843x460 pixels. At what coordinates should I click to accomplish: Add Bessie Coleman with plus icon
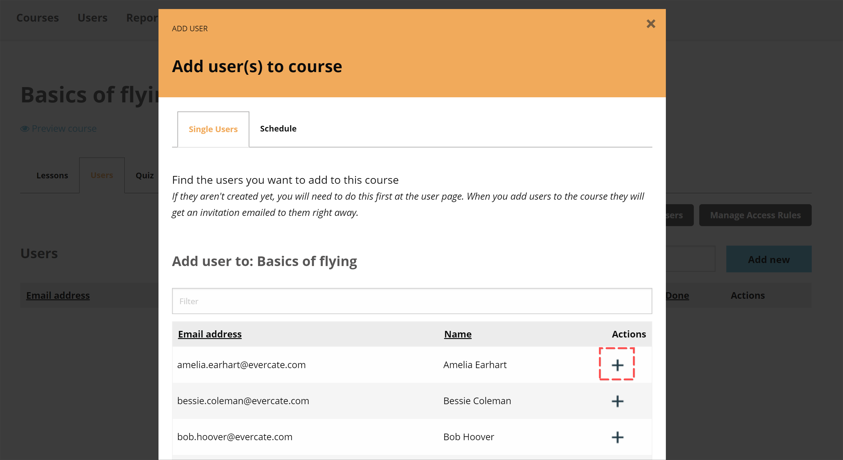click(x=617, y=401)
